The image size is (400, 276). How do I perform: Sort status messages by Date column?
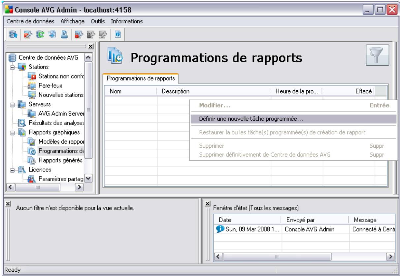point(248,220)
